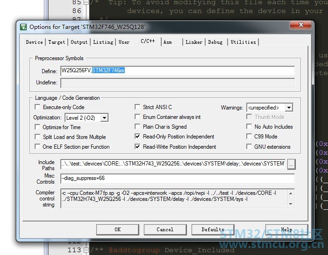Toggle the Thumb Mode checkbox
Viewport: 328px width, 255px height.
(x=249, y=117)
